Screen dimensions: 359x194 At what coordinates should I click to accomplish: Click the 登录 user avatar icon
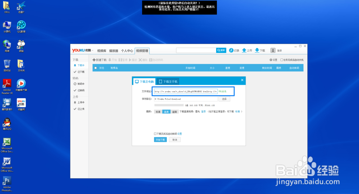pos(273,50)
